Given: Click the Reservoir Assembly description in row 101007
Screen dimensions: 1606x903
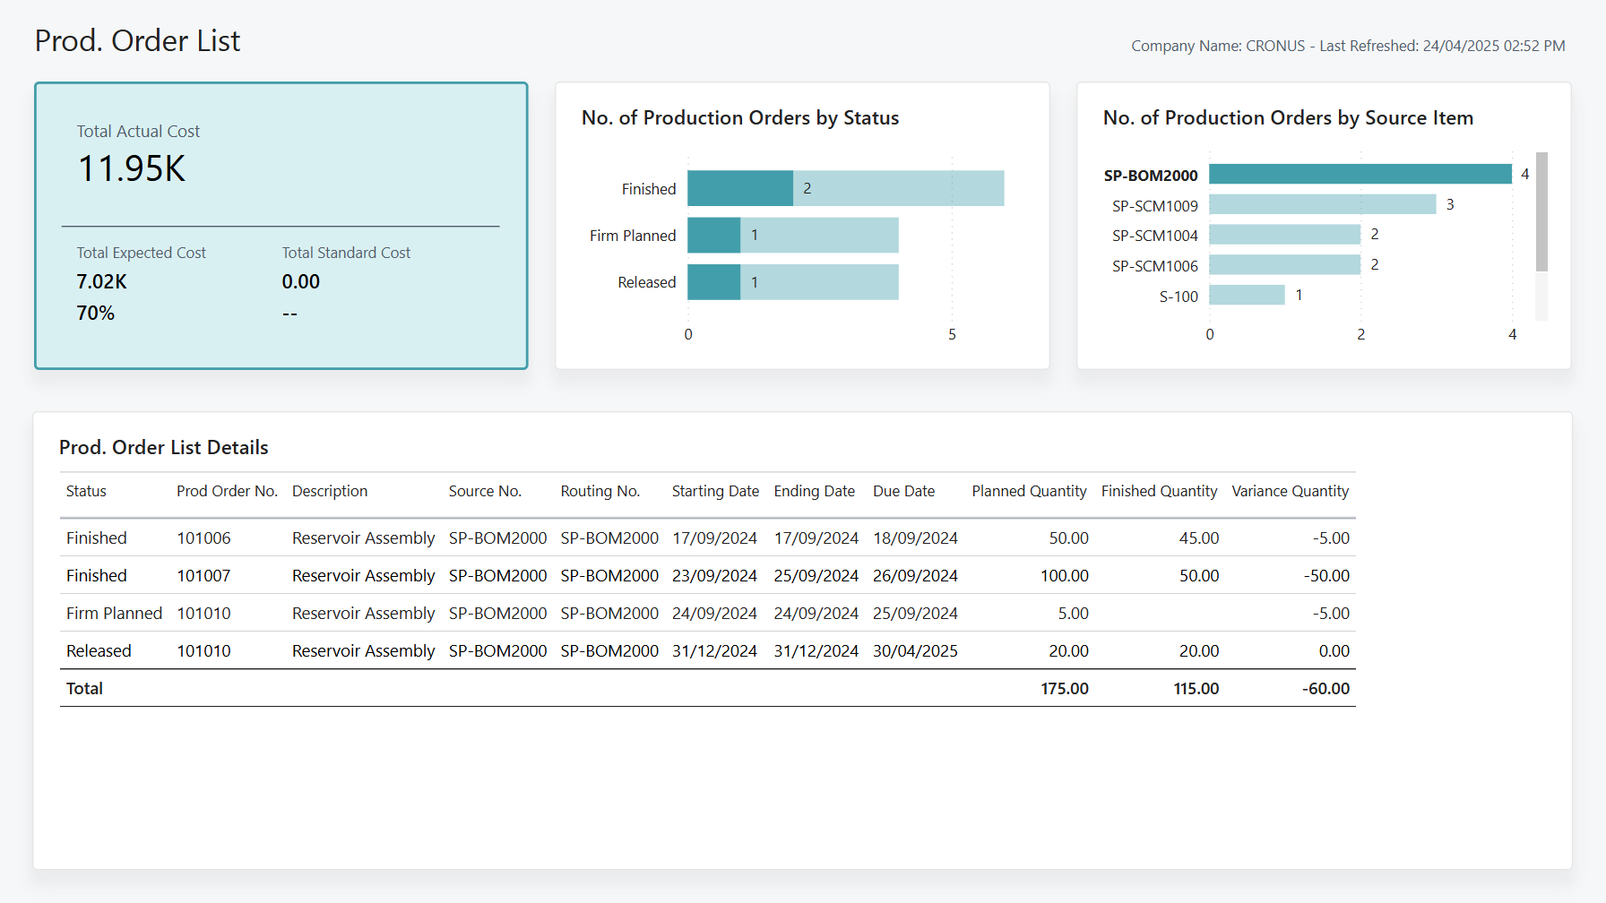Looking at the screenshot, I should pos(363,575).
